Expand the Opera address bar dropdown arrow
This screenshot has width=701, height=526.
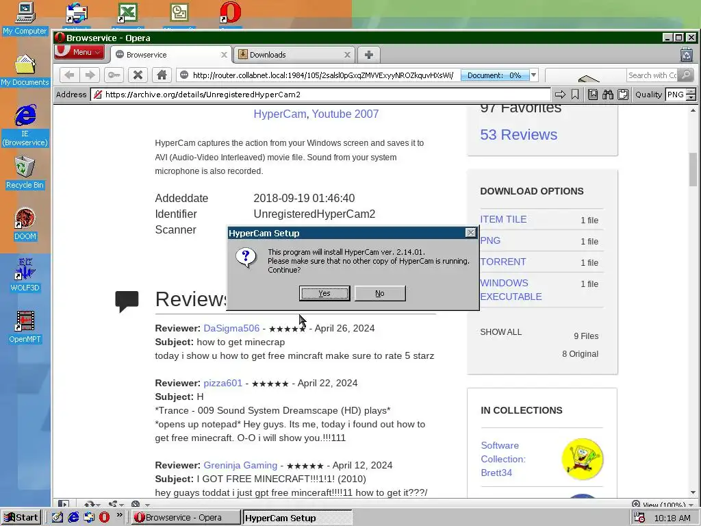tap(533, 75)
